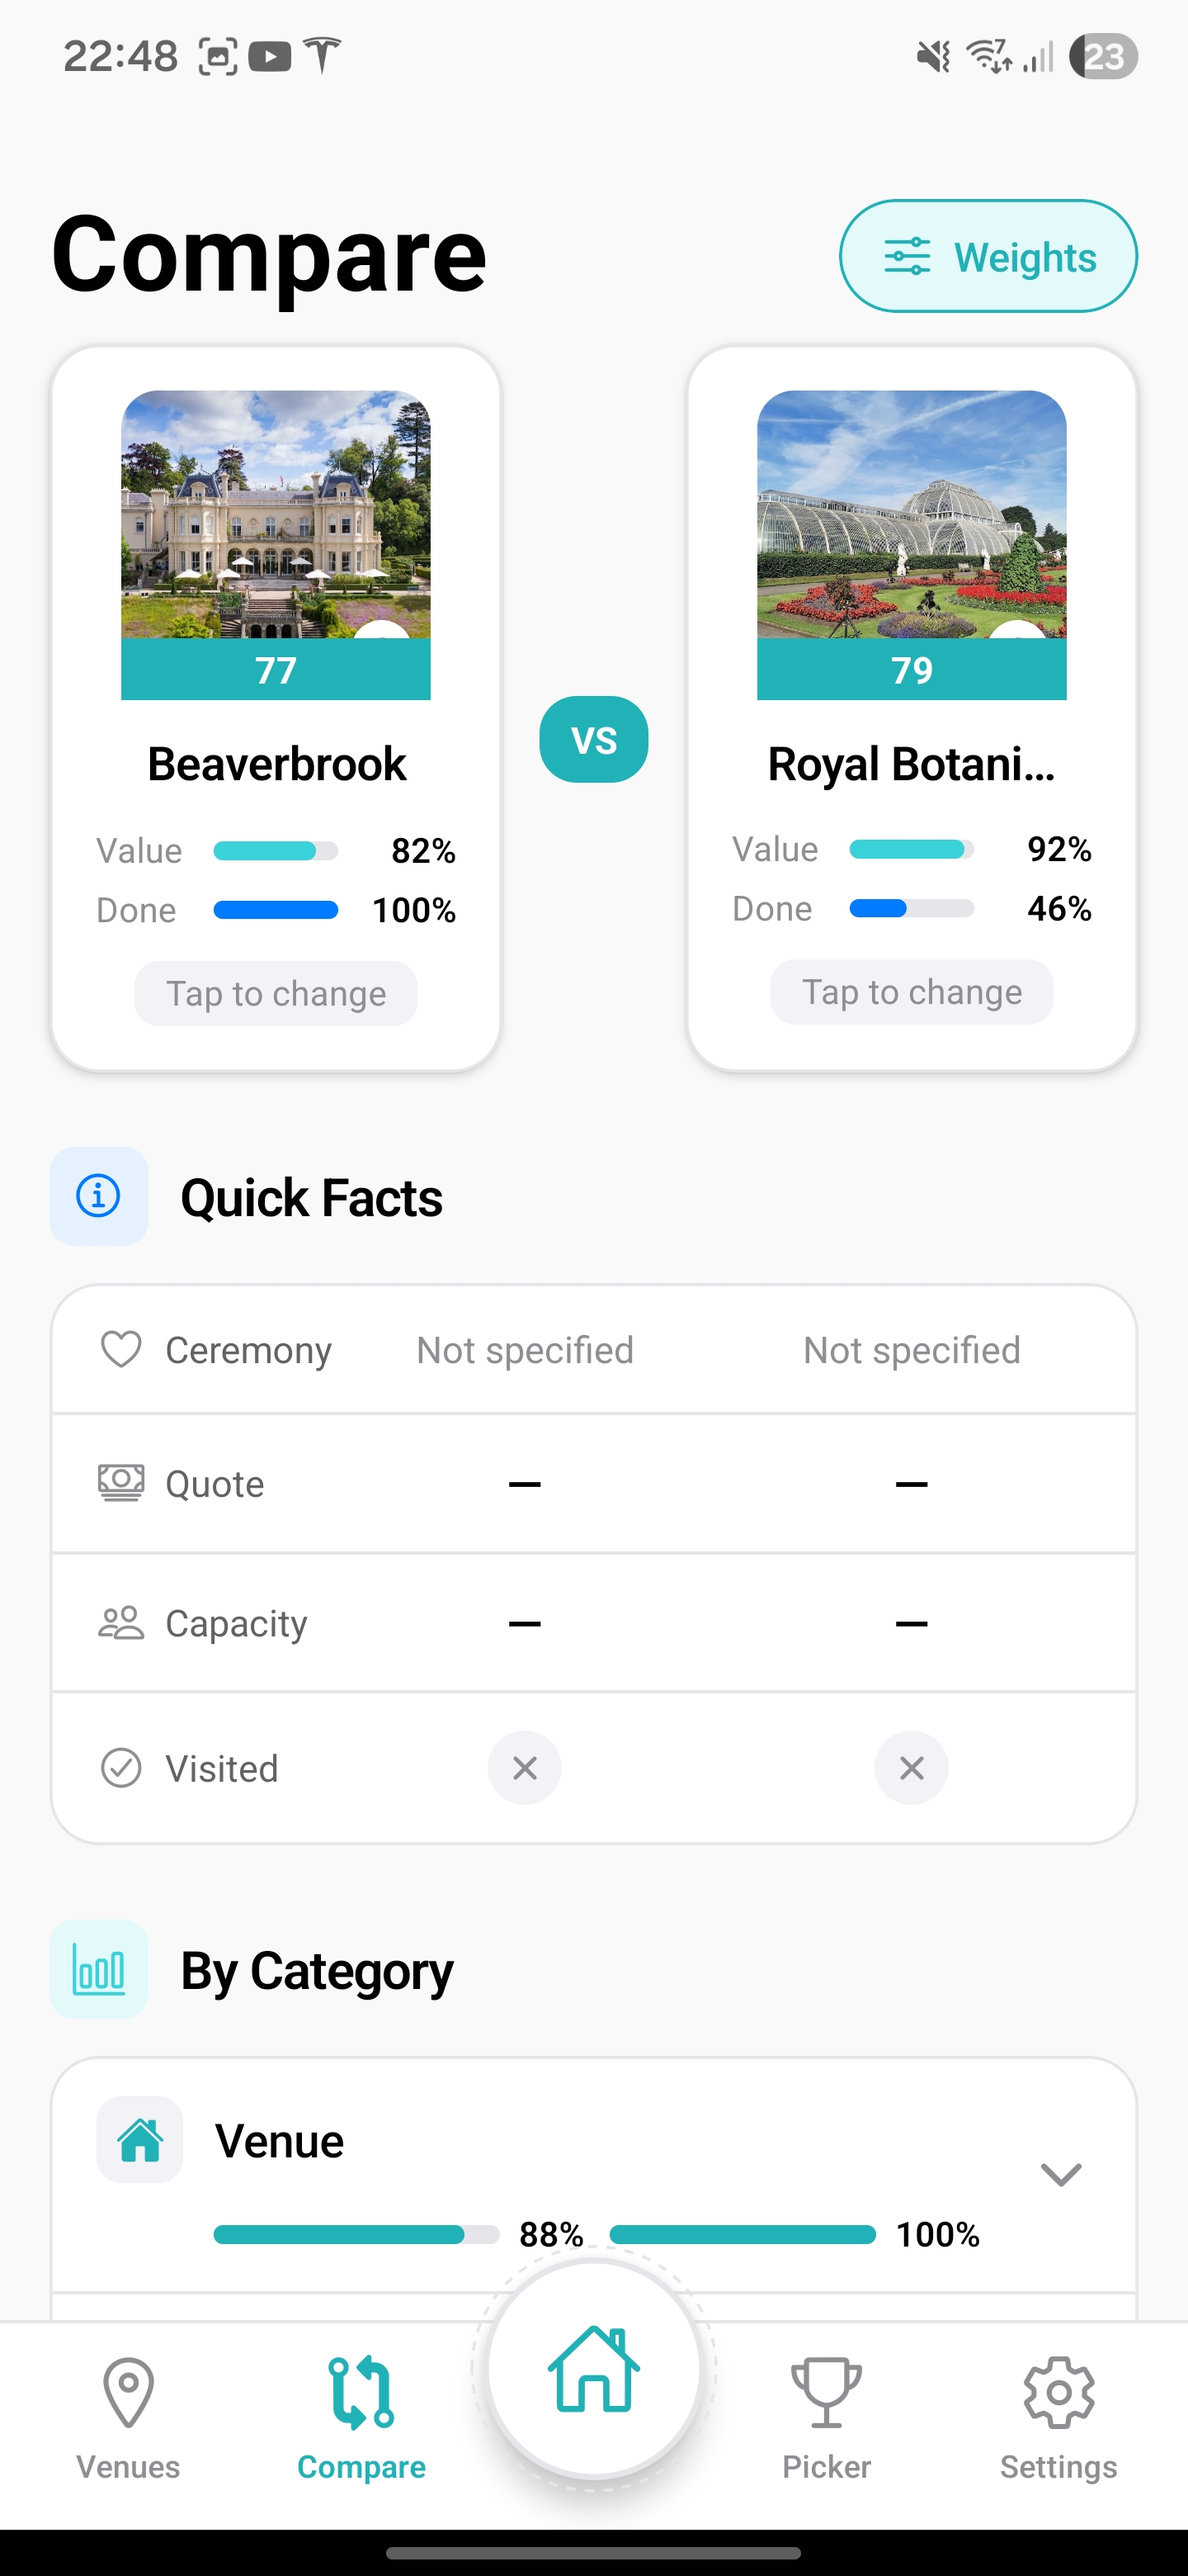Go to center home button
The height and width of the screenshot is (2576, 1188).
(593, 2368)
